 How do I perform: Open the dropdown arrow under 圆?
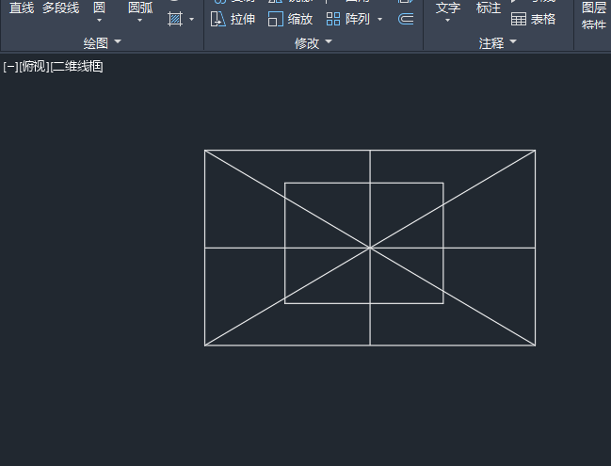(x=99, y=21)
